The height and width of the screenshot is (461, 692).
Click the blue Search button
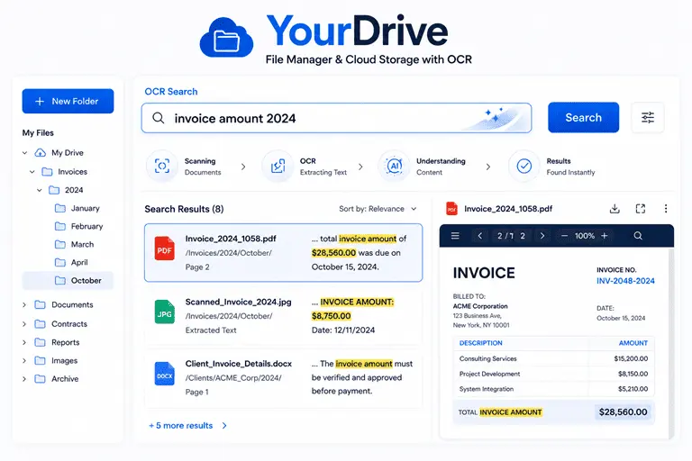click(x=583, y=117)
